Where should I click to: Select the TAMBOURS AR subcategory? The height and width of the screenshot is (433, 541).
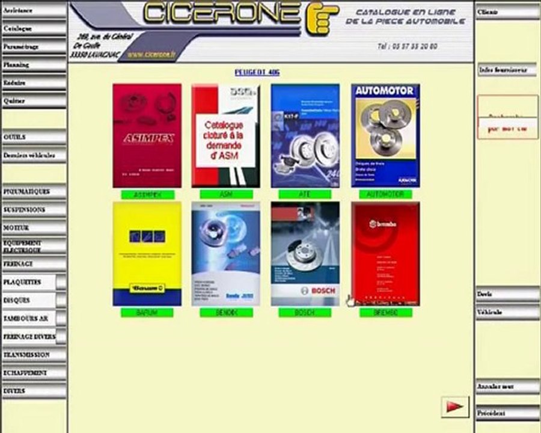pyautogui.click(x=29, y=319)
